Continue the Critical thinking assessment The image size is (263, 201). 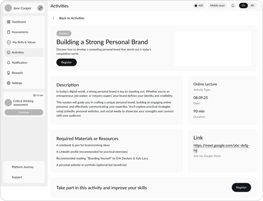pyautogui.click(x=24, y=112)
